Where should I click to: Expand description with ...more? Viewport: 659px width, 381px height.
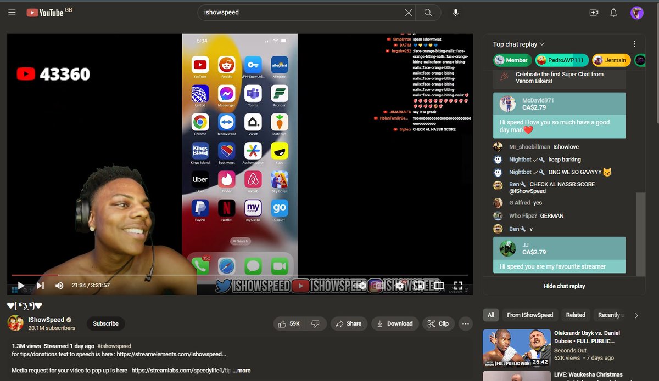click(x=242, y=371)
